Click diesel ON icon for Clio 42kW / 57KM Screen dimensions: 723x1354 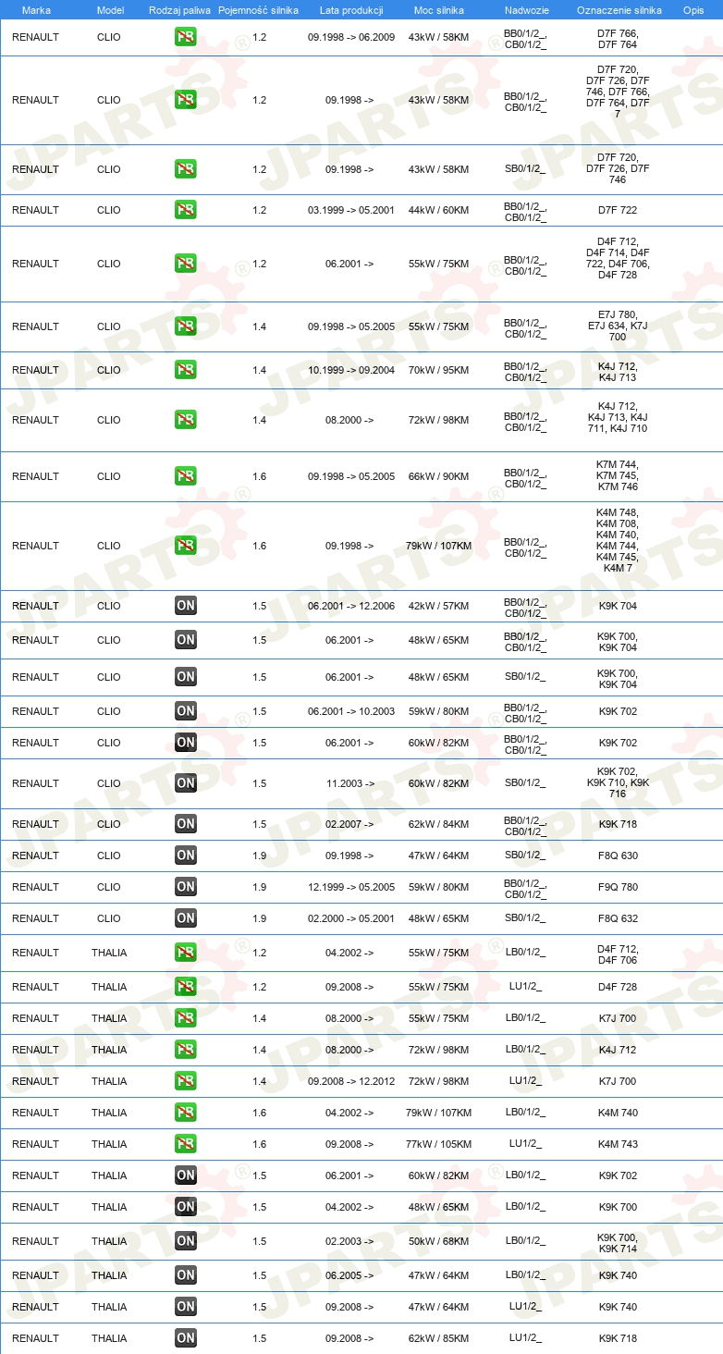tap(185, 606)
